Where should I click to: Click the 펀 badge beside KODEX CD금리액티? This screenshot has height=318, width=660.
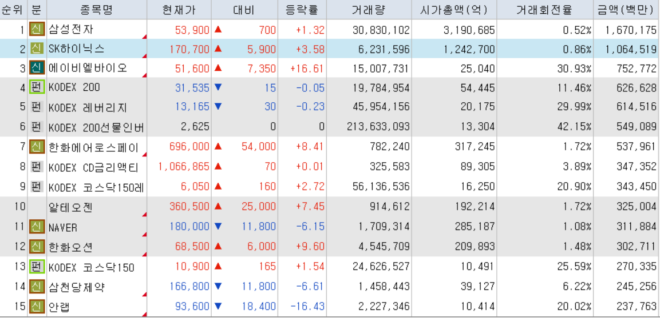click(37, 166)
